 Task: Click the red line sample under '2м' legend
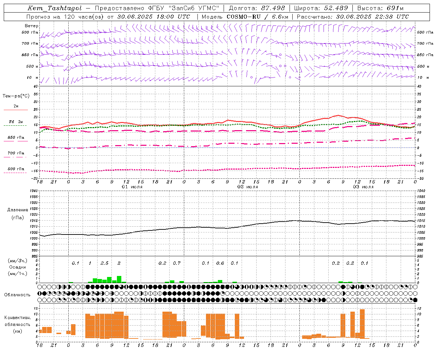(16, 110)
